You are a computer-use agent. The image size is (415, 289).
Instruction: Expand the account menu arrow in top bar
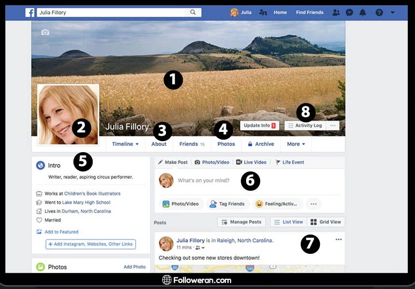coord(392,13)
